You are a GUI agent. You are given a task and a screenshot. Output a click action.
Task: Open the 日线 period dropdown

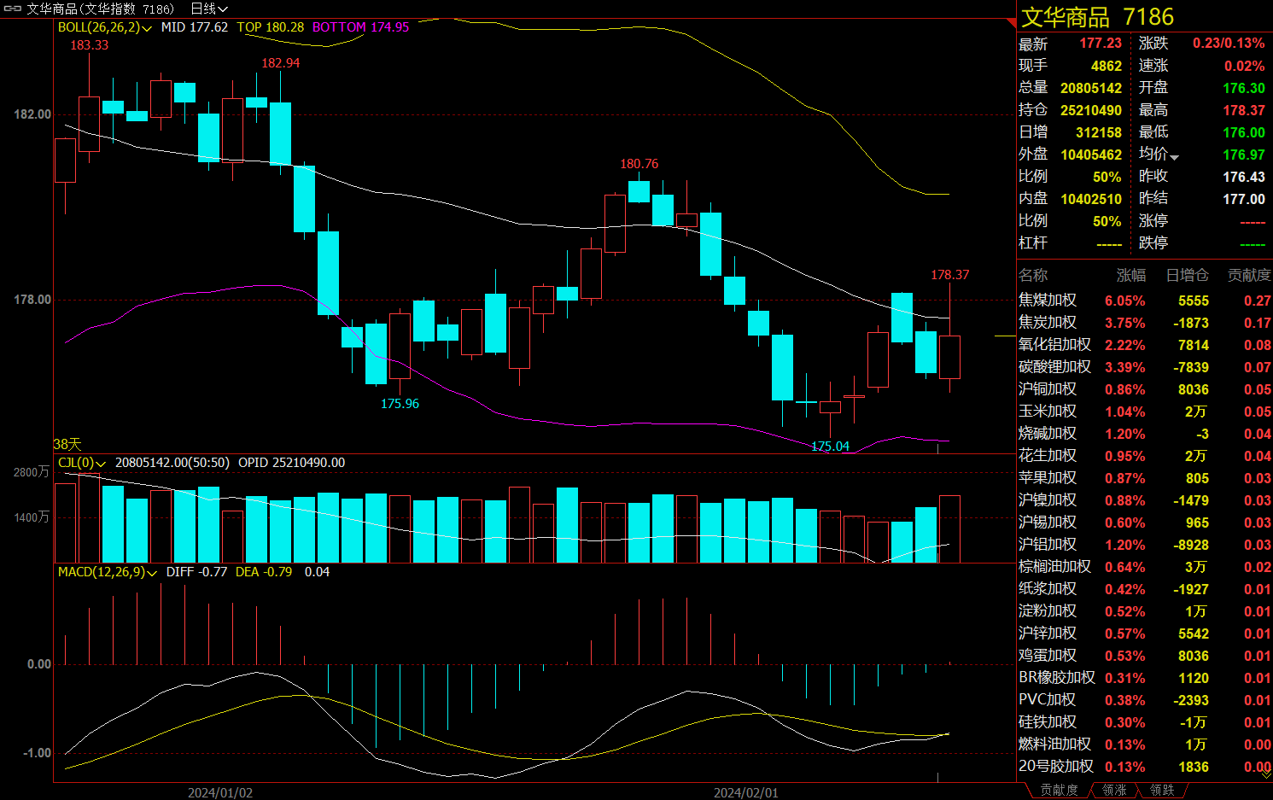point(209,9)
